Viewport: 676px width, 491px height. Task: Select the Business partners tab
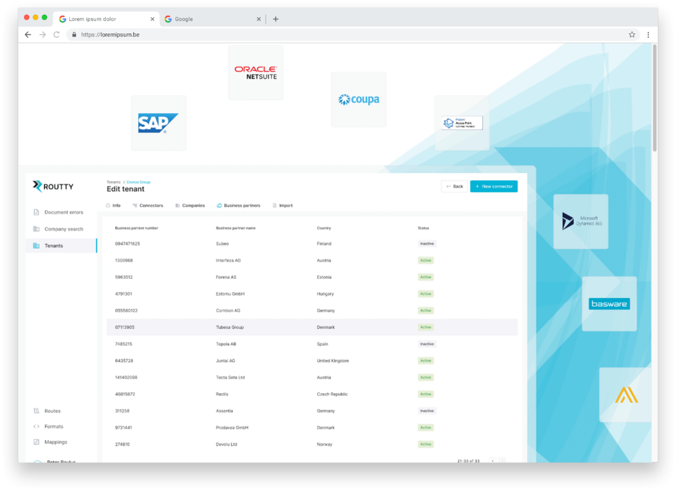238,205
